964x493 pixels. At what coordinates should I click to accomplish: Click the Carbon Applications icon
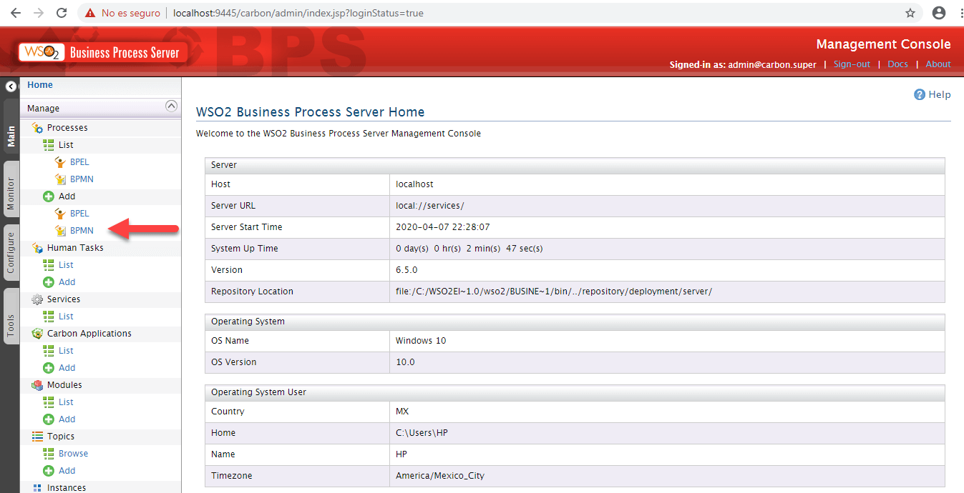click(x=36, y=333)
